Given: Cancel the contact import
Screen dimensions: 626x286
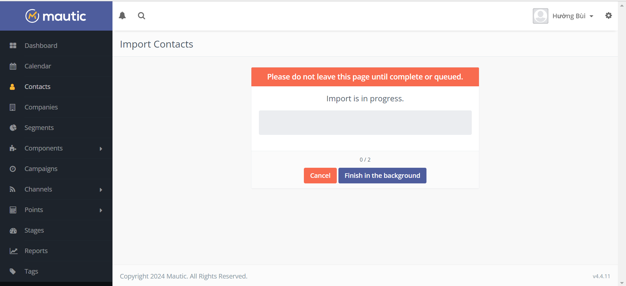Looking at the screenshot, I should click(320, 176).
